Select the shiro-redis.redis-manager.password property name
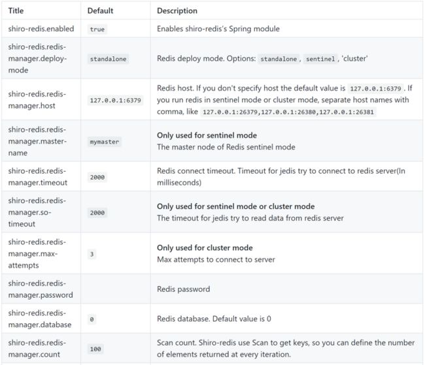The width and height of the screenshot is (425, 365). click(x=41, y=289)
